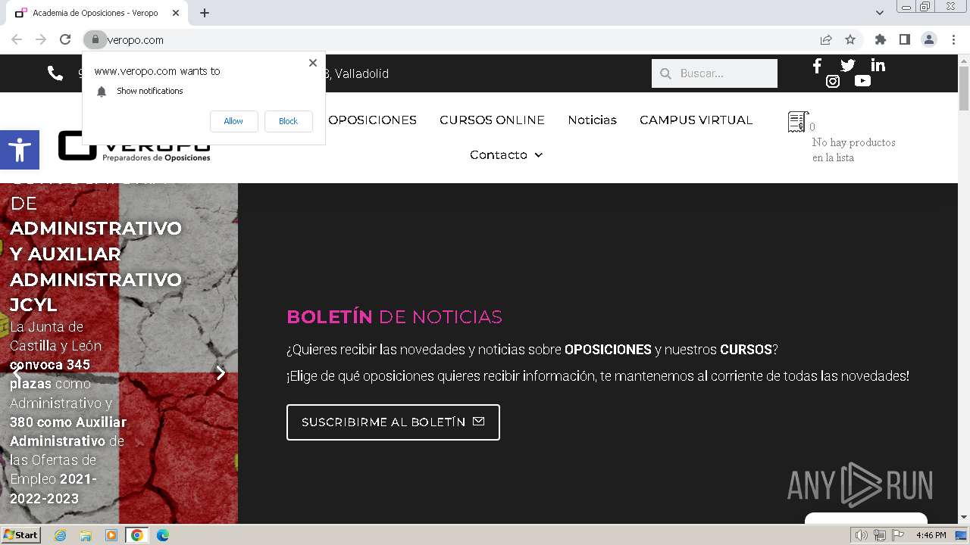Open the Extensions puzzle icon
This screenshot has height=545, width=970.
880,39
